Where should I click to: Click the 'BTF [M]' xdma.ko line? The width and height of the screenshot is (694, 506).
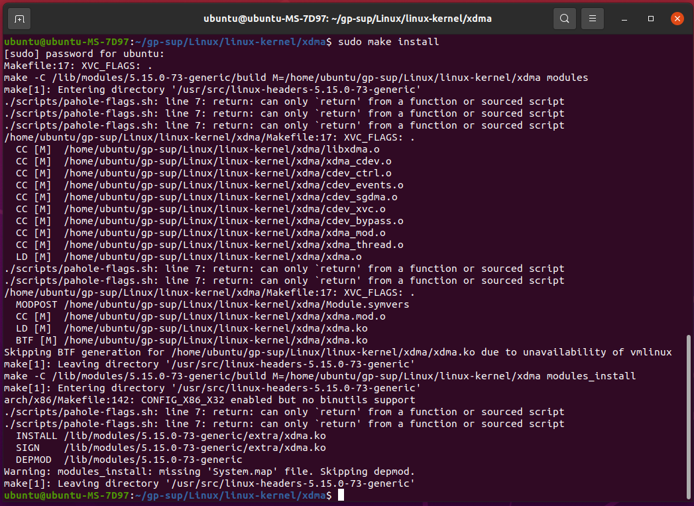(192, 340)
